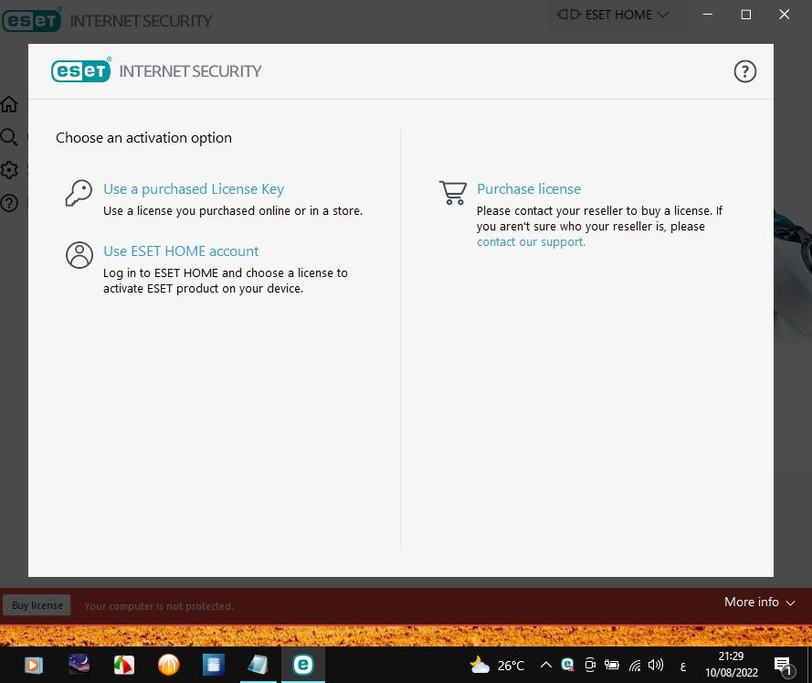Image resolution: width=812 pixels, height=683 pixels.
Task: Select "Use a purchased License Key" option
Action: point(194,189)
